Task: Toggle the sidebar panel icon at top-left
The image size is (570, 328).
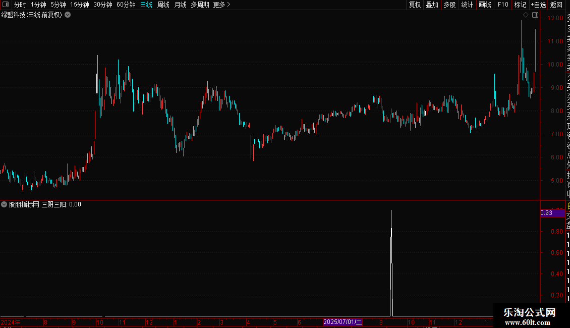Action: click(6, 5)
